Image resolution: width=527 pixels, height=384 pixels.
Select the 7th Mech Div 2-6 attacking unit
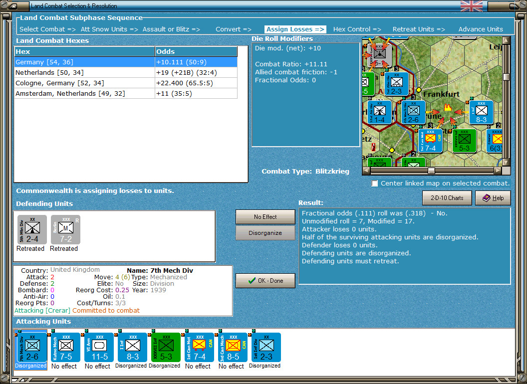(x=32, y=348)
